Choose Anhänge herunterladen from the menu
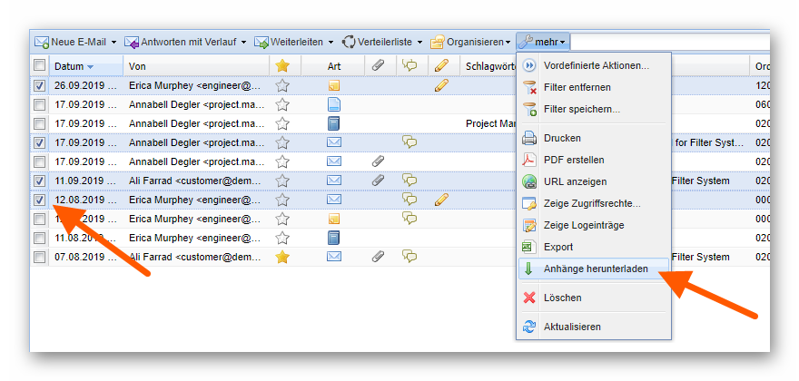The image size is (799, 381). click(x=595, y=269)
